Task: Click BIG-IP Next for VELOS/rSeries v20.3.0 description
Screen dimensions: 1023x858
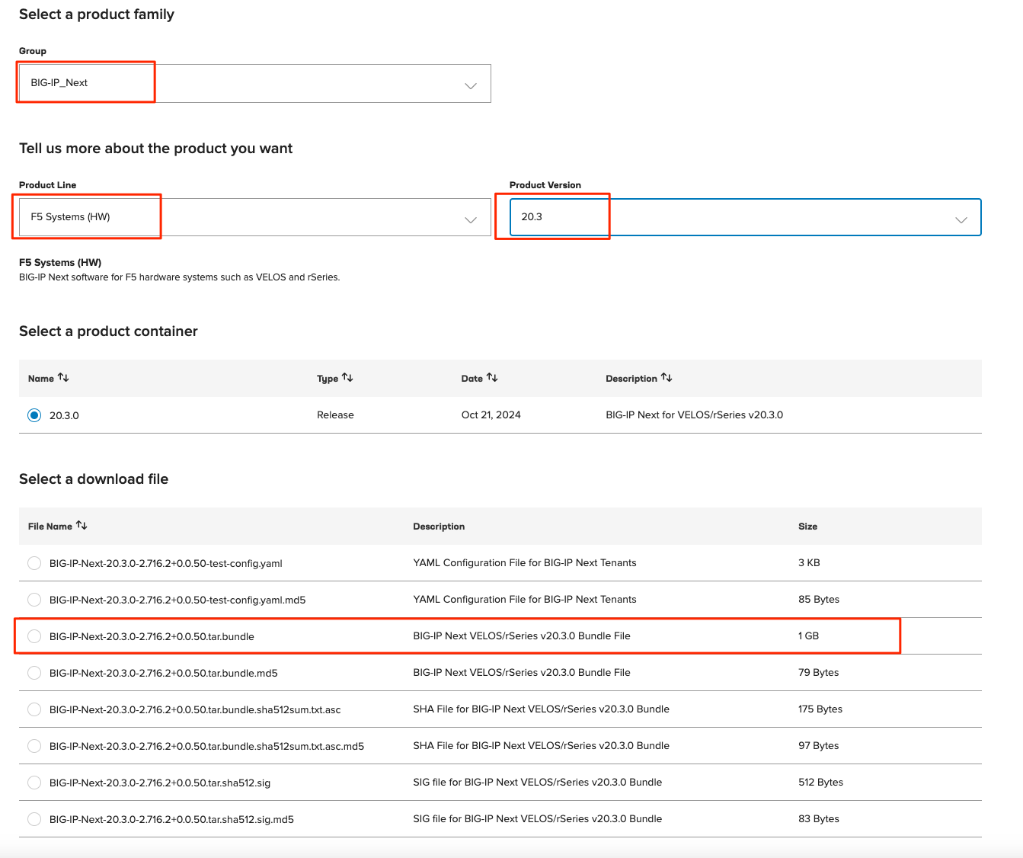Action: [x=694, y=415]
